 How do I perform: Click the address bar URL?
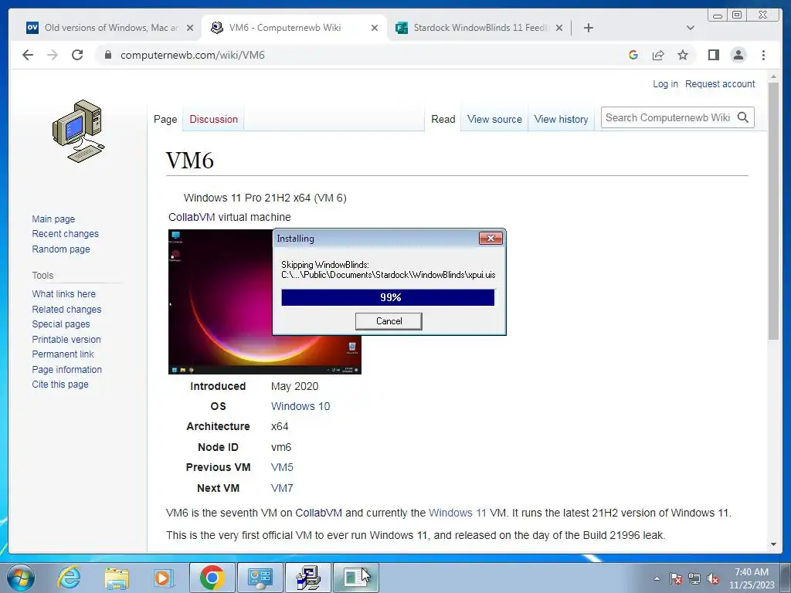[x=192, y=55]
